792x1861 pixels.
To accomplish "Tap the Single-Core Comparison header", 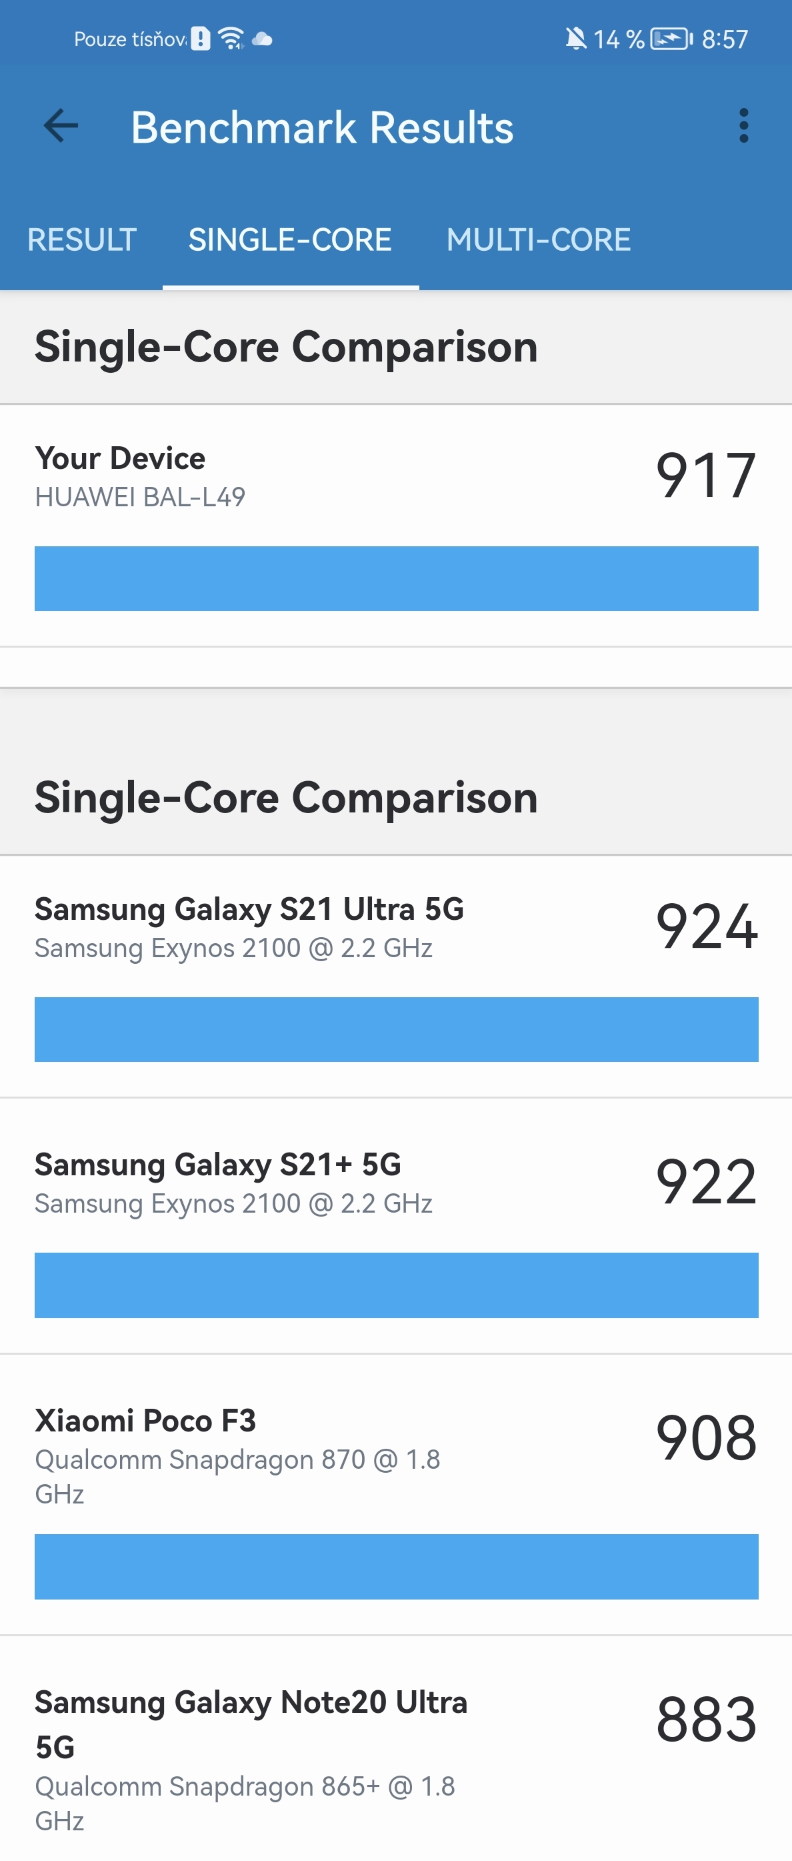I will (287, 347).
